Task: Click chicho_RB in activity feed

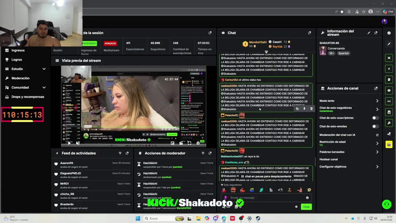Action: click(67, 194)
